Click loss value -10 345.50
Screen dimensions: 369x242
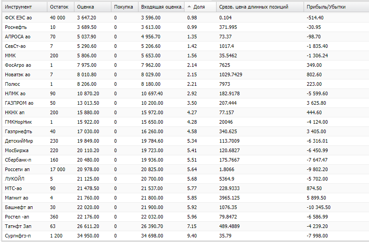click(x=318, y=207)
